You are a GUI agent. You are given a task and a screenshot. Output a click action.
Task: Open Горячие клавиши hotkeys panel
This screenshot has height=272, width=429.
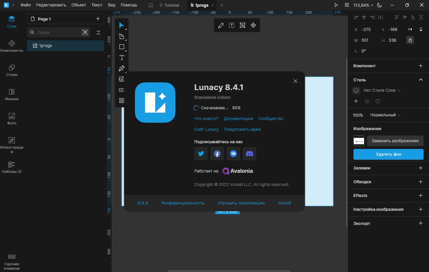coord(12,262)
